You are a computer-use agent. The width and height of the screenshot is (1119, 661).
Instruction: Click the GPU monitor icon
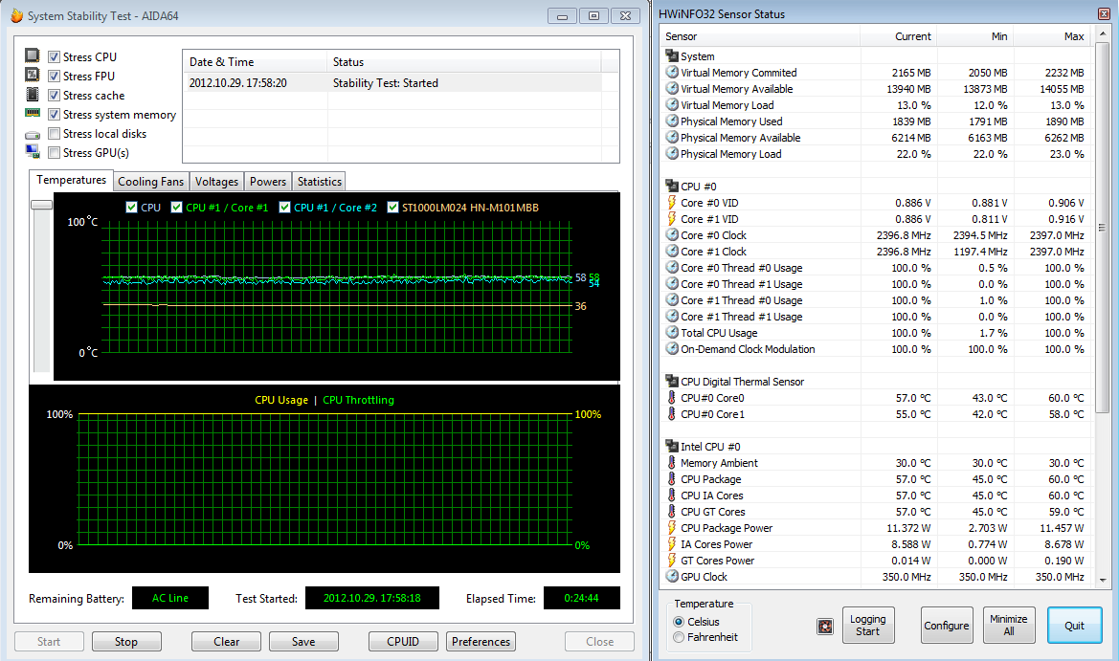[33, 152]
